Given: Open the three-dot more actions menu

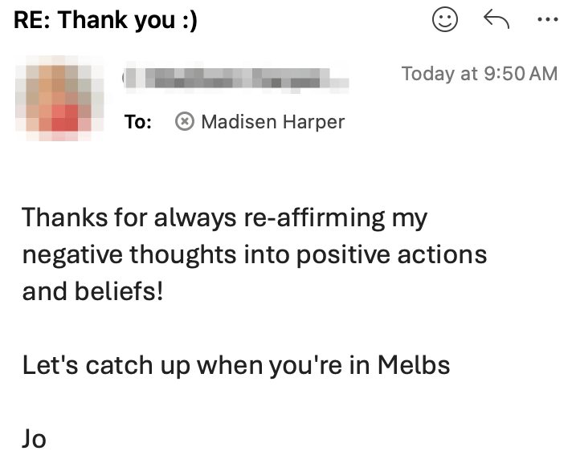Looking at the screenshot, I should (548, 20).
